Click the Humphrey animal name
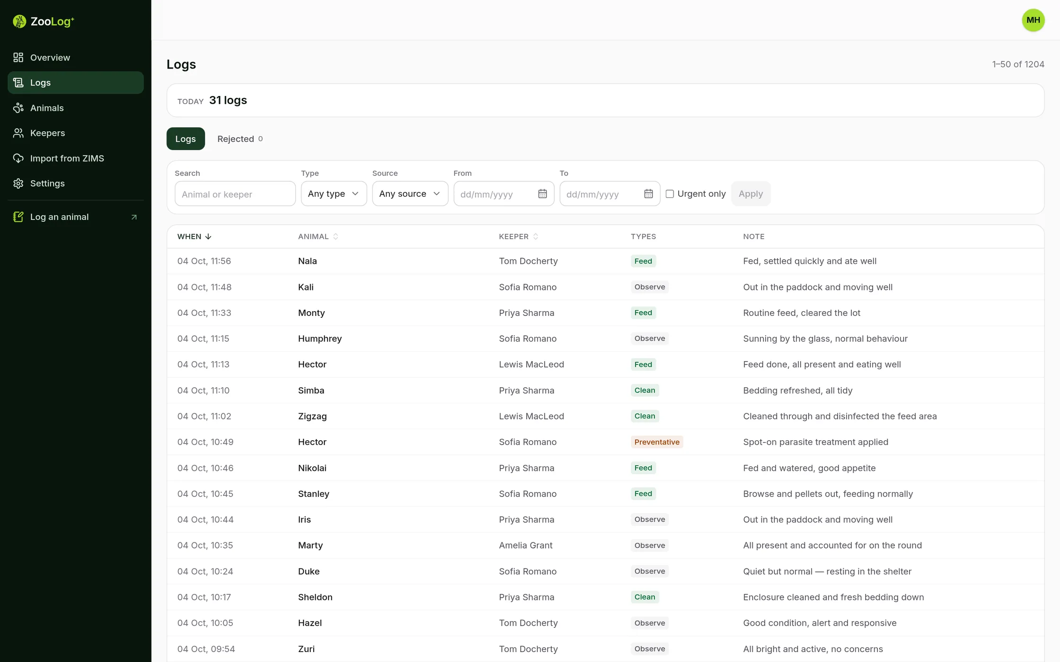 pyautogui.click(x=320, y=339)
